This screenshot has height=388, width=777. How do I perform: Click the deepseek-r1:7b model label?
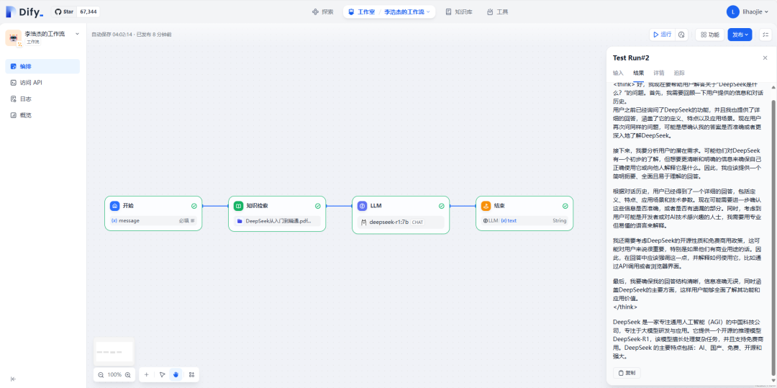click(x=389, y=222)
